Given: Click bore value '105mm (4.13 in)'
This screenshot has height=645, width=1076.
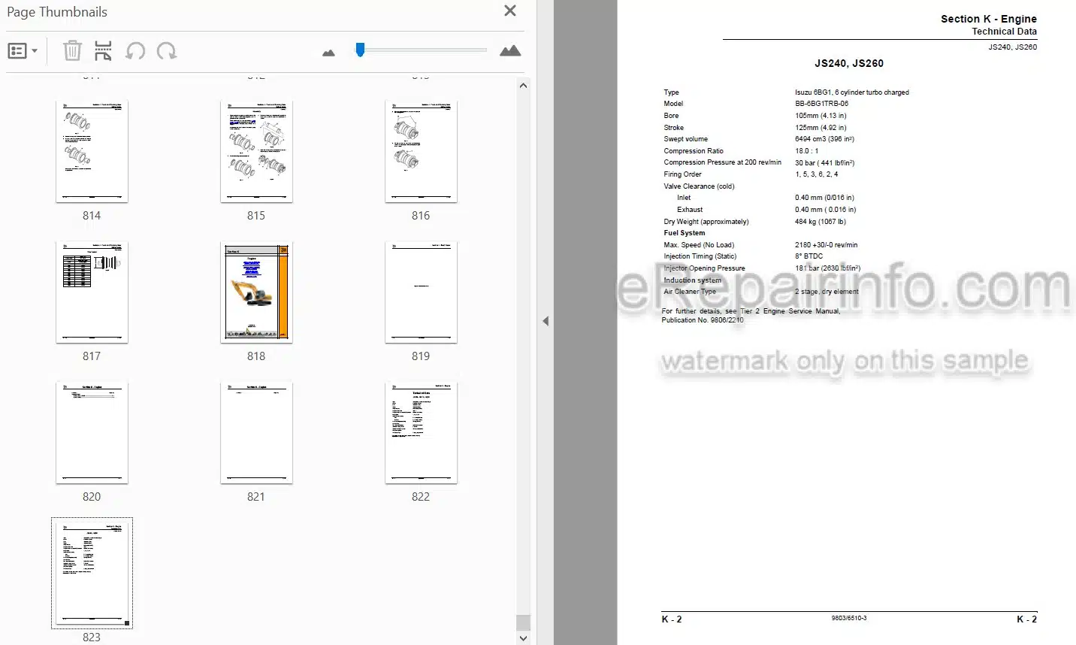Looking at the screenshot, I should [x=821, y=116].
